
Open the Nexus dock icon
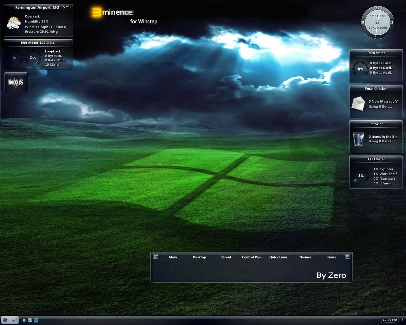point(16,82)
